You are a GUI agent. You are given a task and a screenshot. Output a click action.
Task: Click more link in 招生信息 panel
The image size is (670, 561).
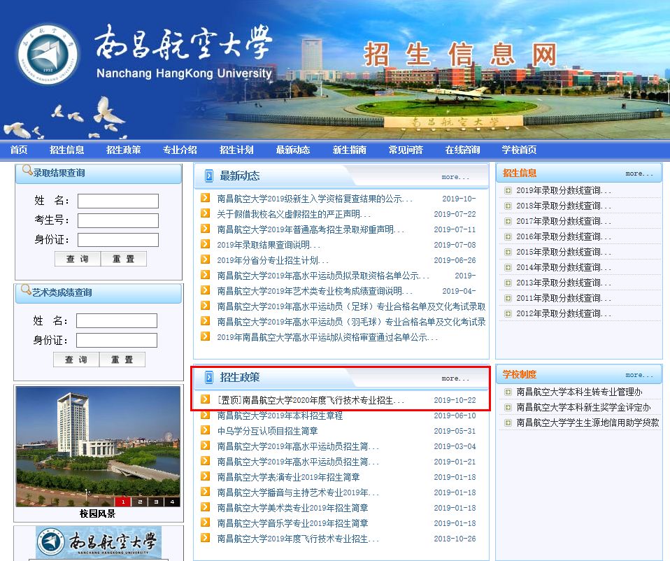click(639, 173)
